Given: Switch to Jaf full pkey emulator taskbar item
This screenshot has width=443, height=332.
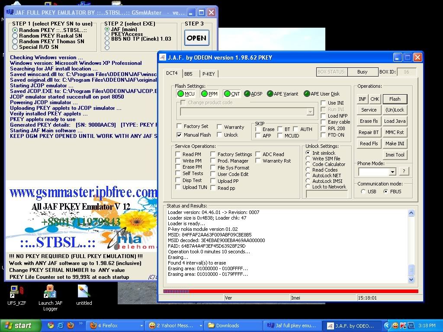Looking at the screenshot, I should pyautogui.click(x=292, y=326).
